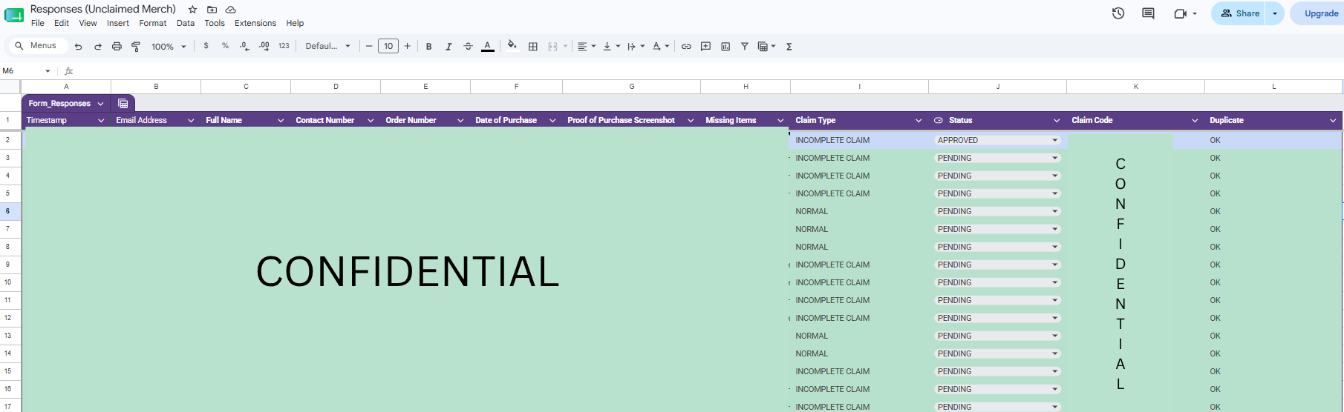Click the font size field
The height and width of the screenshot is (412, 1344).
coord(388,46)
